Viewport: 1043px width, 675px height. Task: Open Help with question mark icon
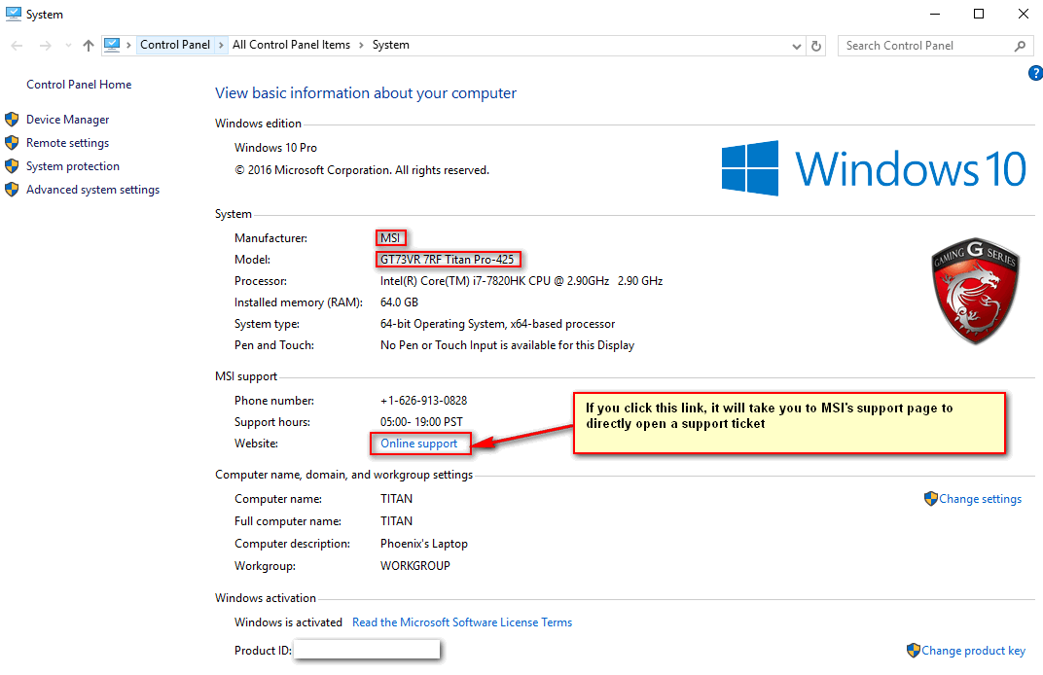pos(1035,73)
